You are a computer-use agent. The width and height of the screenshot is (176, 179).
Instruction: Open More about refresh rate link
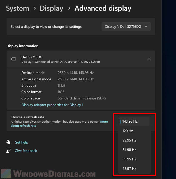point(59,124)
